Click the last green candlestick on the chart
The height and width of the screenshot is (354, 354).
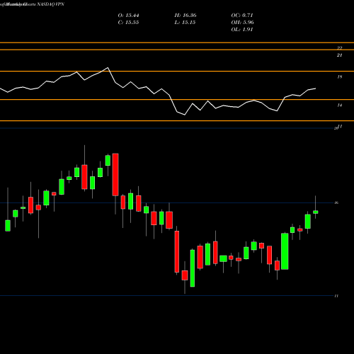[x=316, y=212]
